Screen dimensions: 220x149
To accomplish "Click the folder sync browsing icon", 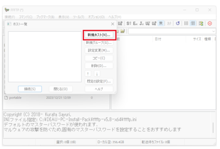I will coord(202,24).
